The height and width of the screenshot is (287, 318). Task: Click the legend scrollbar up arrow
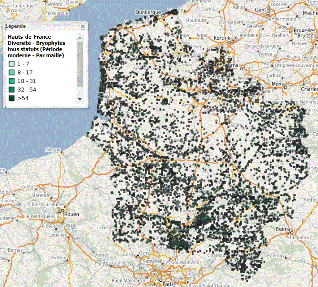tap(80, 37)
